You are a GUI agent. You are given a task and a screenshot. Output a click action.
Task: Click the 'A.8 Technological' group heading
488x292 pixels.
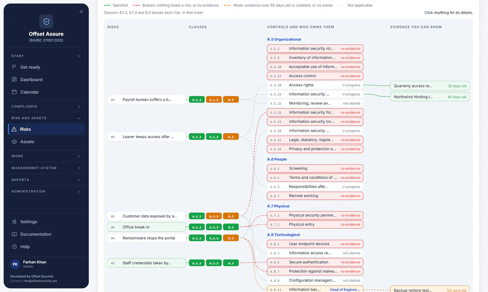click(x=283, y=235)
